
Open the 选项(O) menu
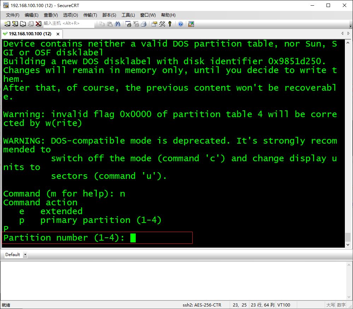tap(70, 15)
